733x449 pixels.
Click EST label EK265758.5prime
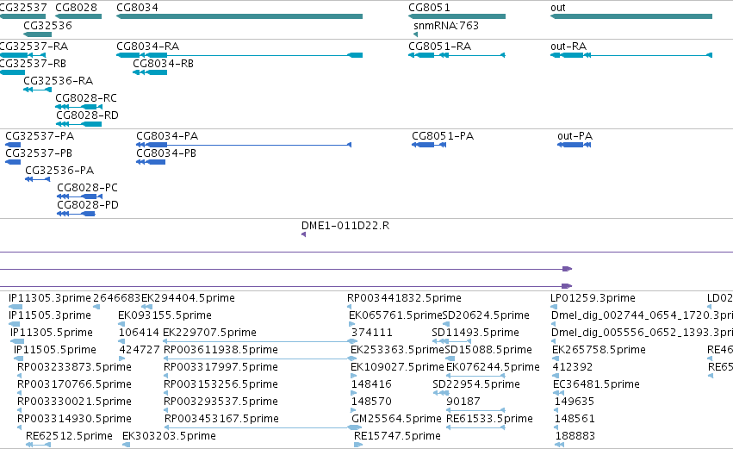point(599,350)
